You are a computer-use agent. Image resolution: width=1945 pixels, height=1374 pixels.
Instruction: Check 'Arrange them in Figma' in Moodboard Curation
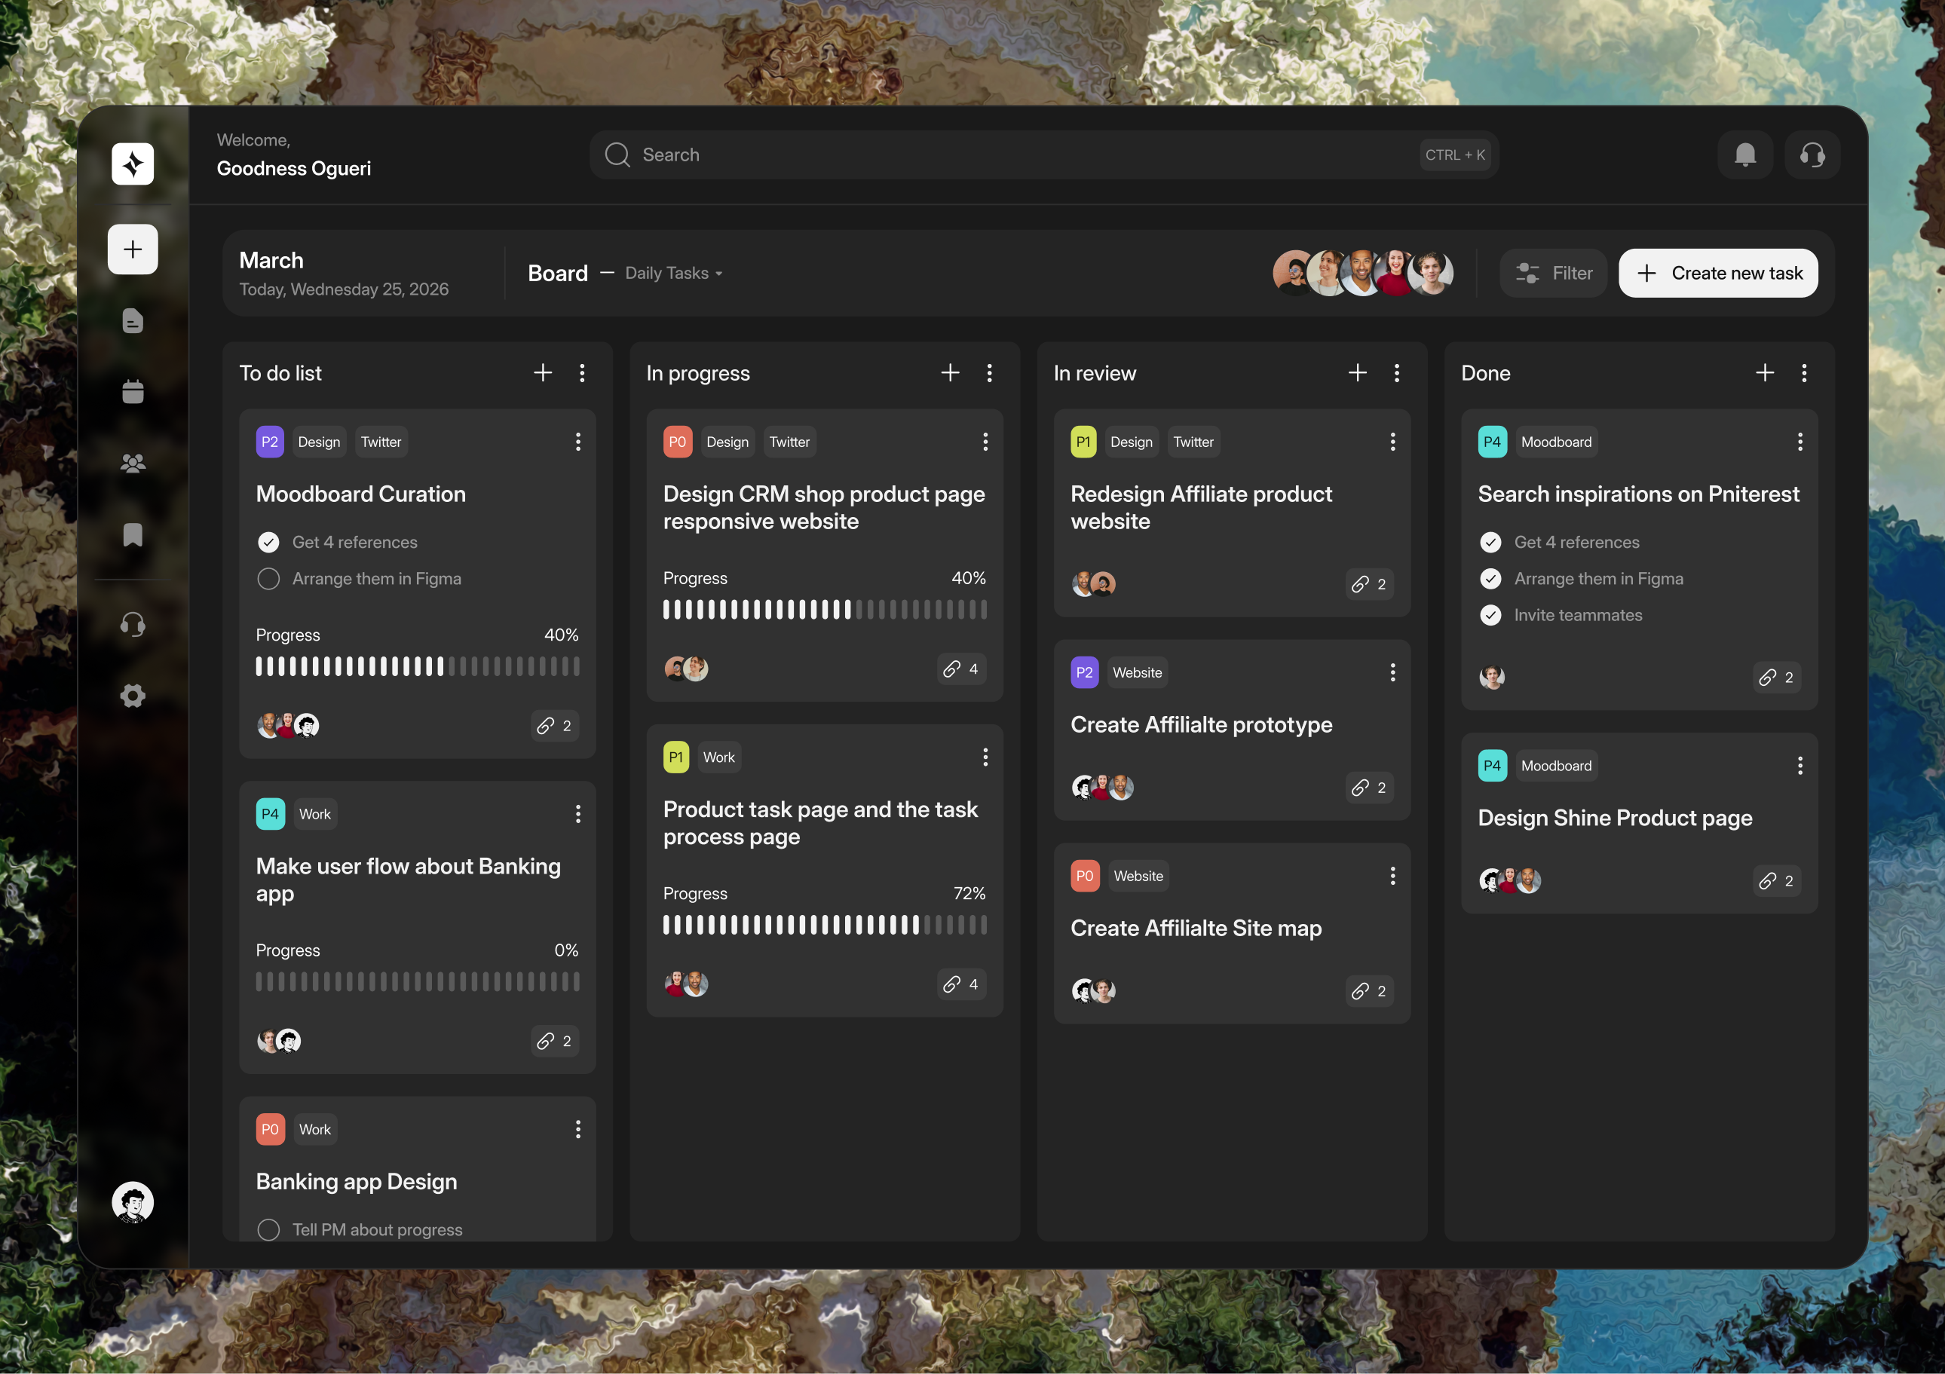[x=268, y=579]
